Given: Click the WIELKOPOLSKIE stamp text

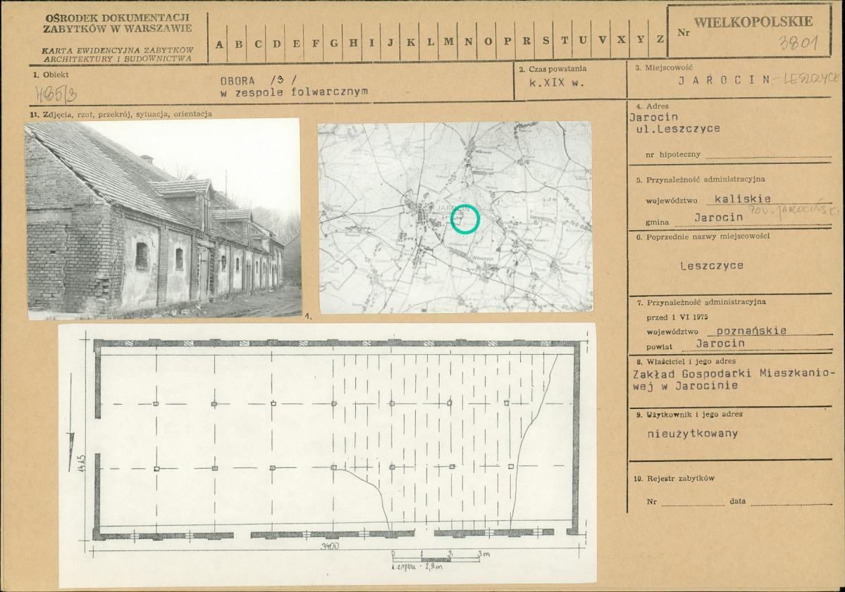Looking at the screenshot, I should pyautogui.click(x=753, y=22).
